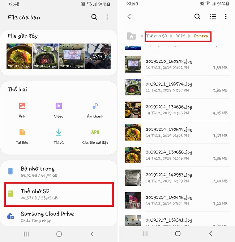Go to DCIM in breadcrumb path

tap(180, 36)
